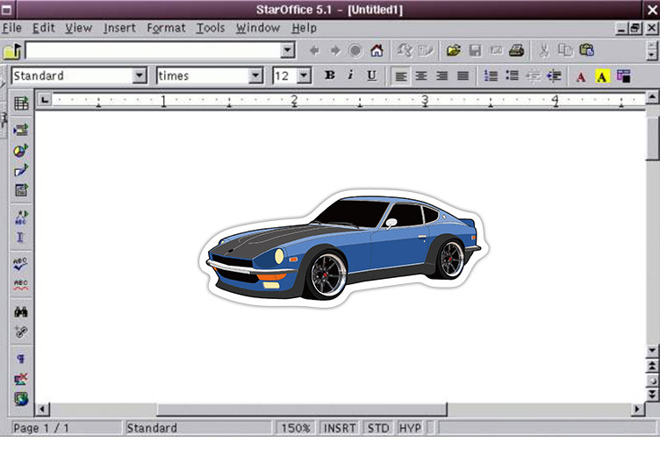Set Align Right paragraph alignment
This screenshot has height=456, width=660.
coord(442,76)
